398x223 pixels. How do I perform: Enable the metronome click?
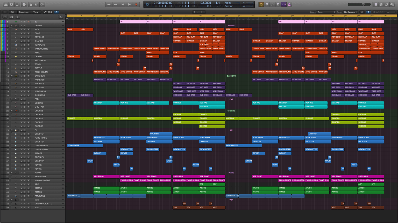coord(289,4)
